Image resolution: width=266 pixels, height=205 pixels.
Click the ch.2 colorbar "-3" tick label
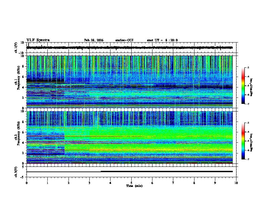[x=248, y=123]
